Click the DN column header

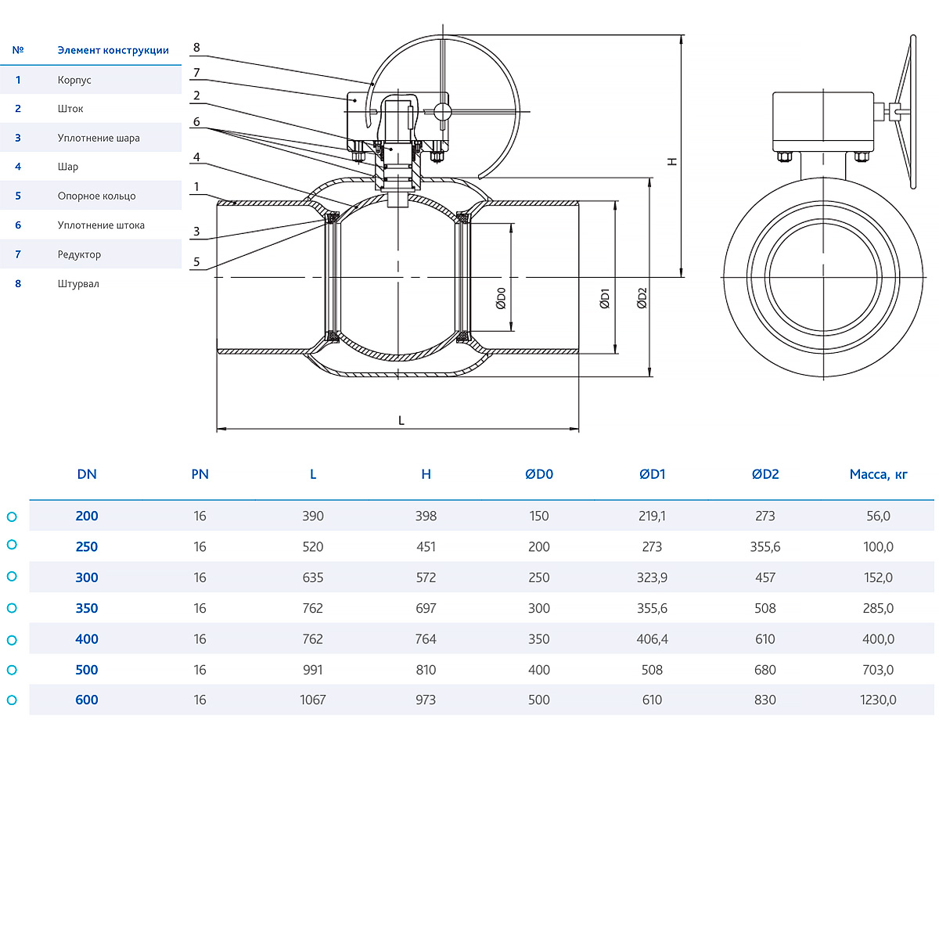click(x=87, y=474)
